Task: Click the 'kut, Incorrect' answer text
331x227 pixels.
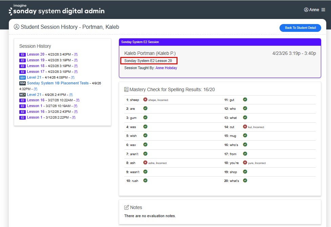Action: 256,127
